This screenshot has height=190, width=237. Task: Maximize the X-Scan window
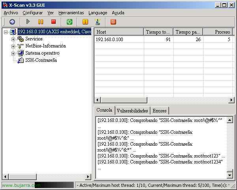point(224,5)
